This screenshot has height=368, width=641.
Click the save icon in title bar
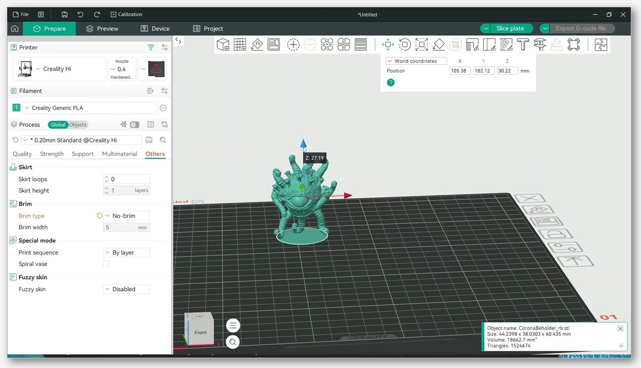coord(64,15)
